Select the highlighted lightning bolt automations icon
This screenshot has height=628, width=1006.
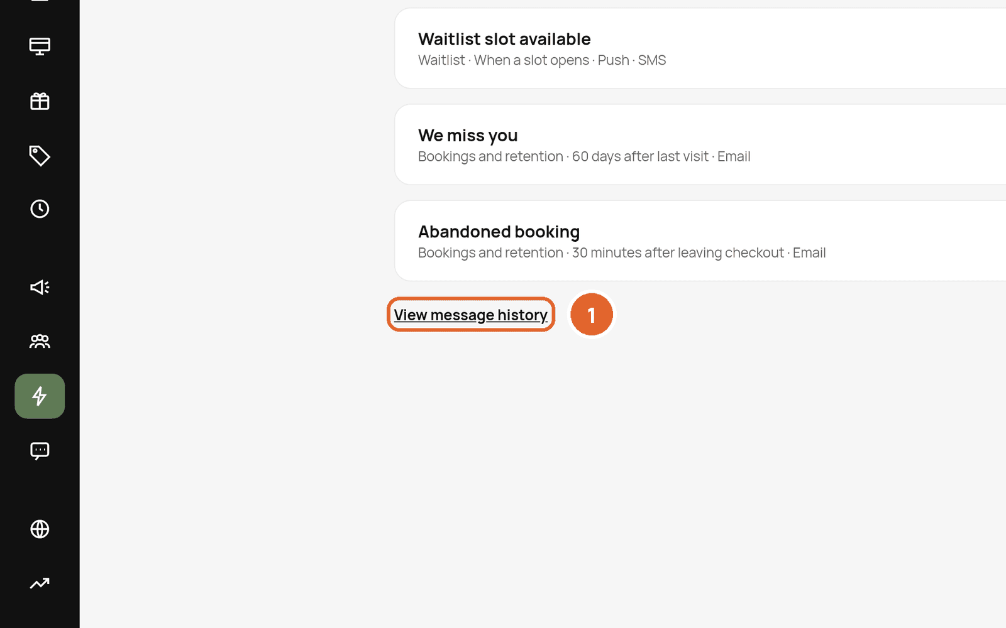pos(40,396)
